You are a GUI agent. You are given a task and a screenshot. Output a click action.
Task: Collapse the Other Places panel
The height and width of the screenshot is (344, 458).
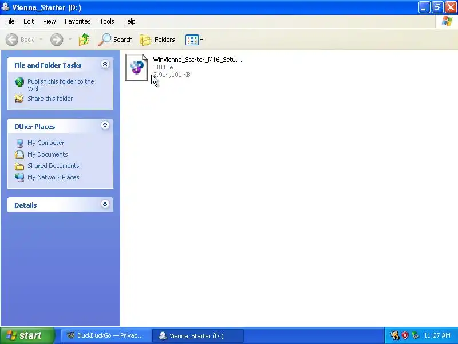(x=105, y=126)
